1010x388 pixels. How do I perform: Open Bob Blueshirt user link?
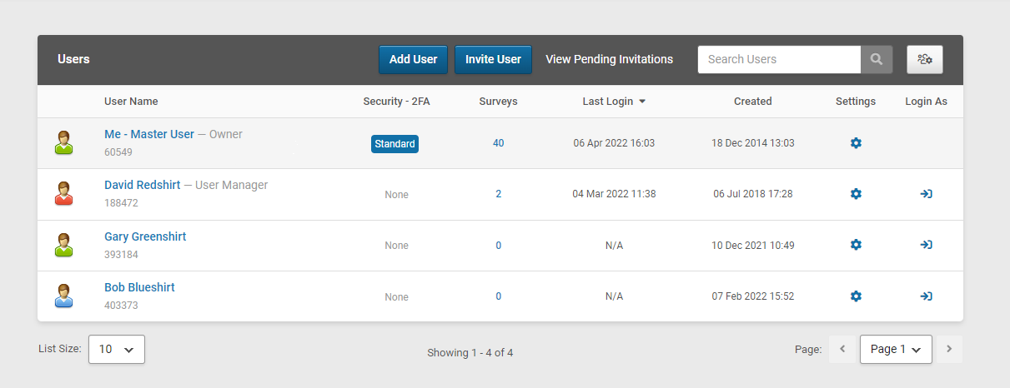[x=139, y=287]
